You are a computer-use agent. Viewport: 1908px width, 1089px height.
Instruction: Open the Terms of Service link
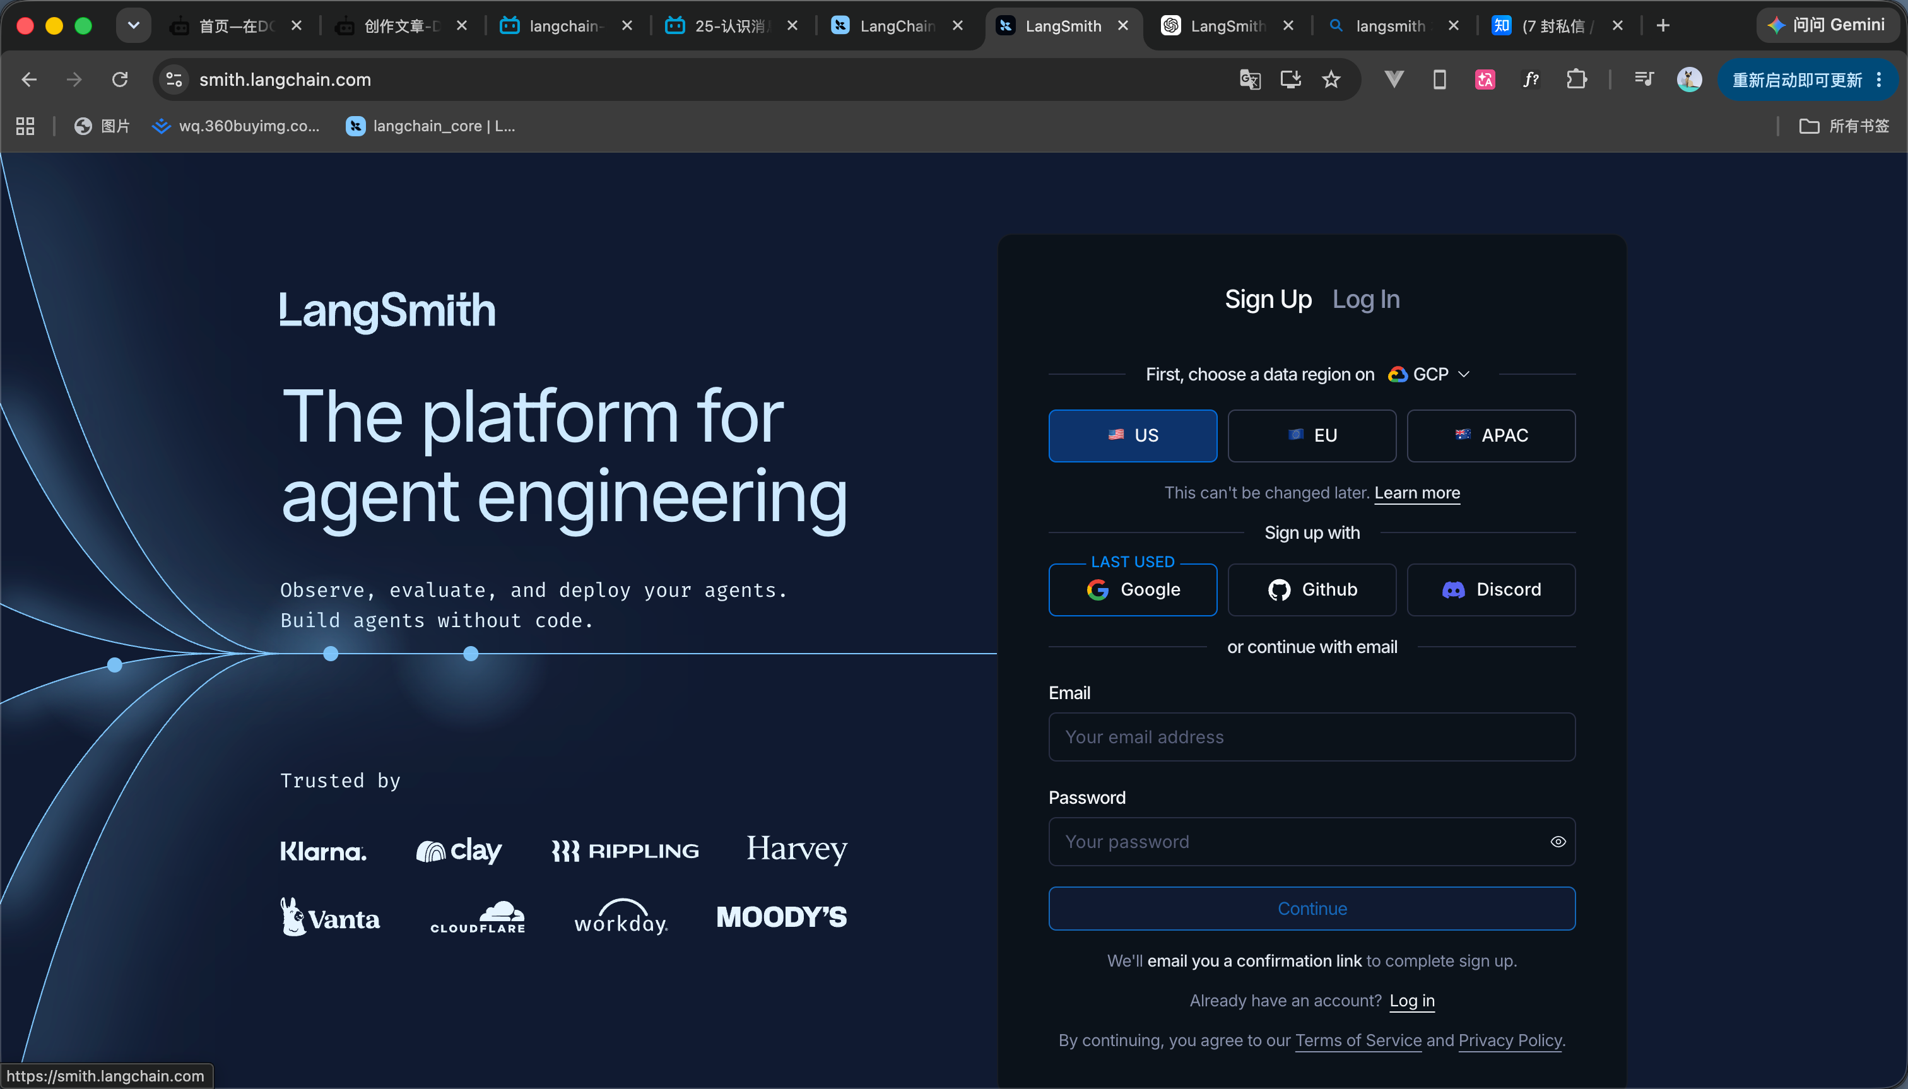coord(1358,1040)
